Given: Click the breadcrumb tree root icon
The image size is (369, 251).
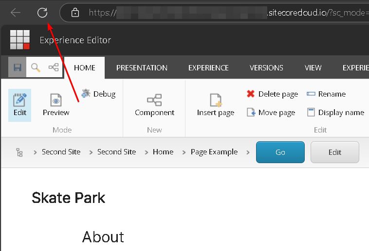Looking at the screenshot, I should click(19, 152).
